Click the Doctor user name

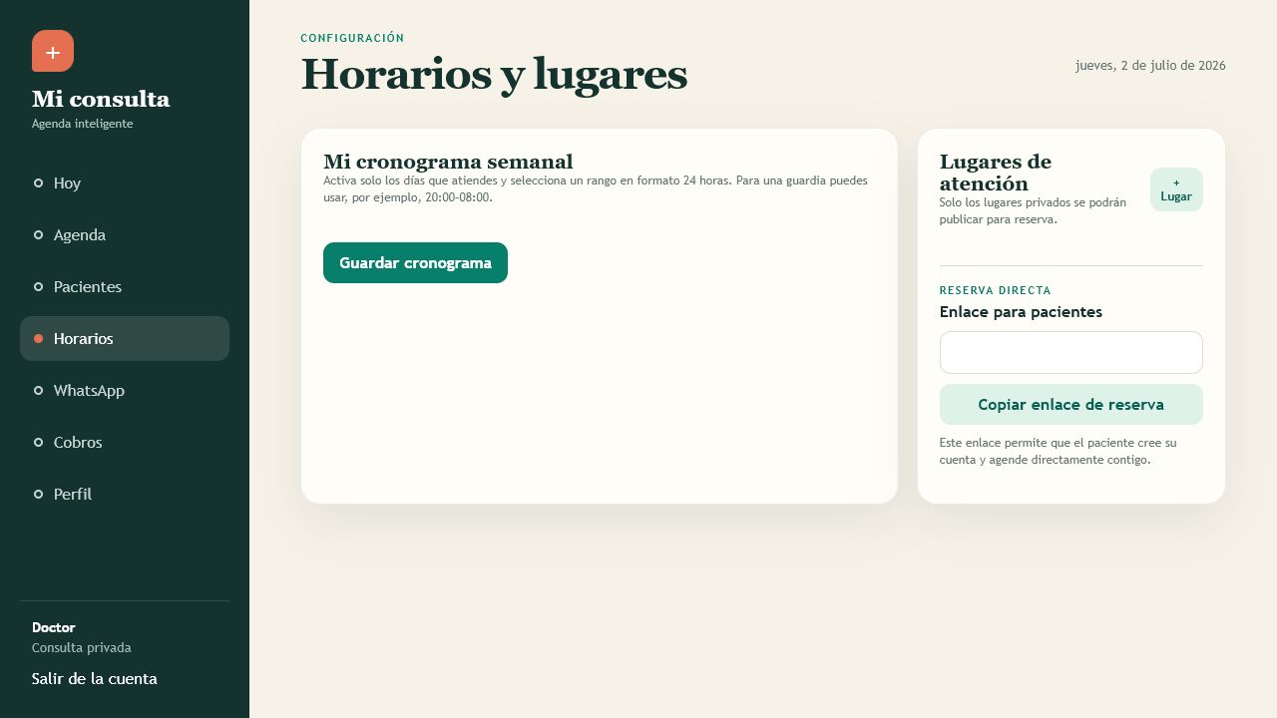pyautogui.click(x=54, y=627)
